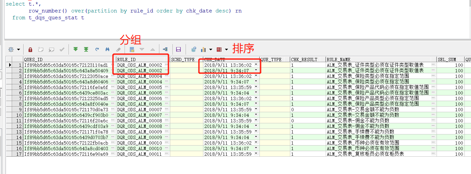Click ellipsis button after QUES_ID in row 5
Image resolution: width=471 pixels, height=174 pixels.
[113, 87]
